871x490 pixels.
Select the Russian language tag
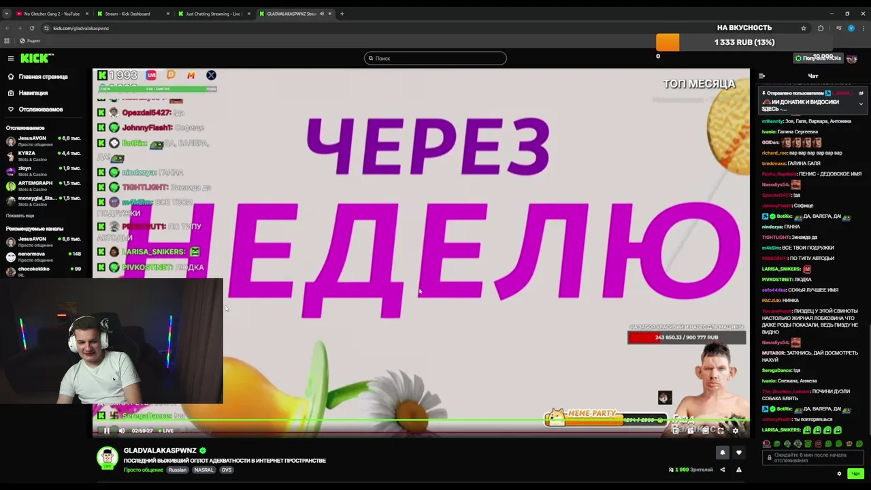[178, 470]
